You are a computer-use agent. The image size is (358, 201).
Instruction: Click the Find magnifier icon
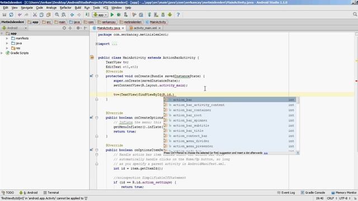coord(57,15)
